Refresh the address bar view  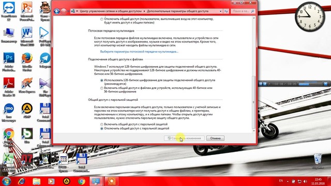tap(226, 11)
